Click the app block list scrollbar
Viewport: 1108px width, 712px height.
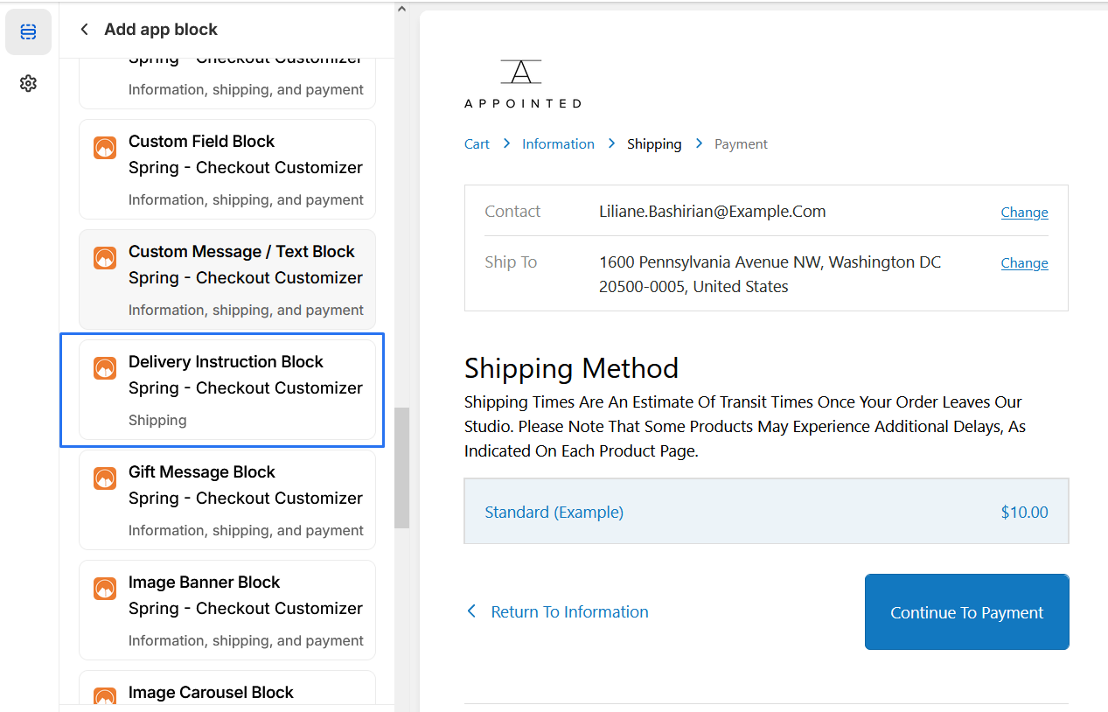tap(401, 468)
